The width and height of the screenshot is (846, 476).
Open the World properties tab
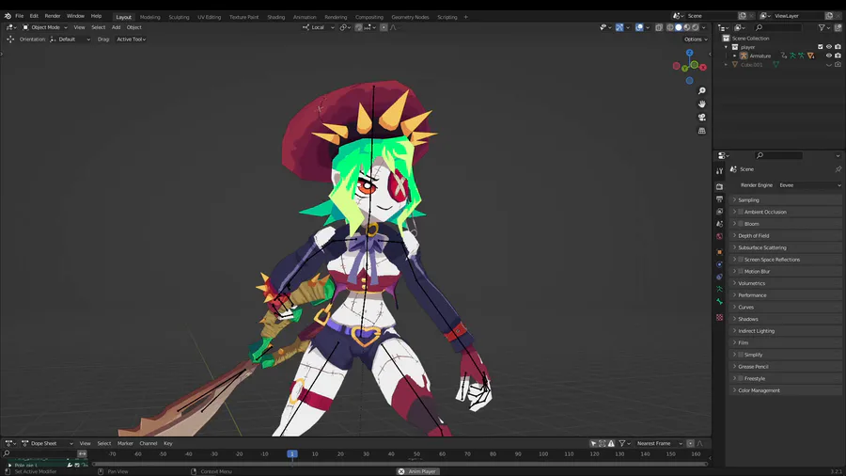719,236
